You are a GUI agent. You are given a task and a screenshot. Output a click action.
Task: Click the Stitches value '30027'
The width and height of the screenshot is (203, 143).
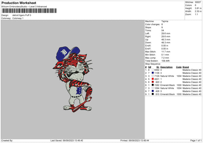(x=198, y=2)
